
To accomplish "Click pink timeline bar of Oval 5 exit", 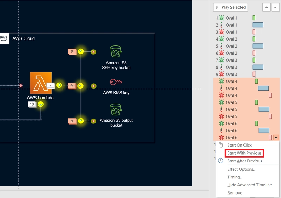I will pyautogui.click(x=270, y=116).
